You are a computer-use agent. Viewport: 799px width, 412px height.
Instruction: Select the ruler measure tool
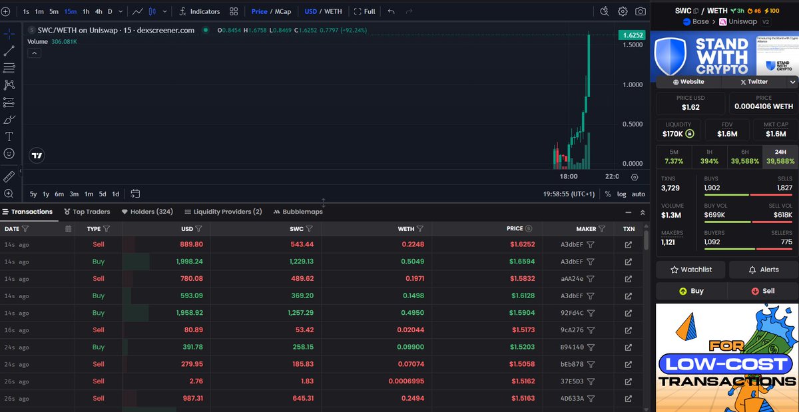coord(9,176)
